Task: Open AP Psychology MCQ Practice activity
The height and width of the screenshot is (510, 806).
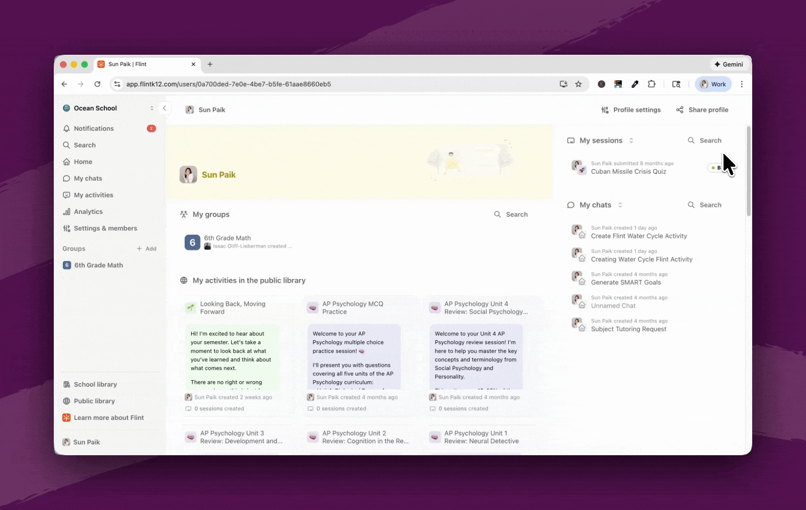Action: (x=361, y=356)
